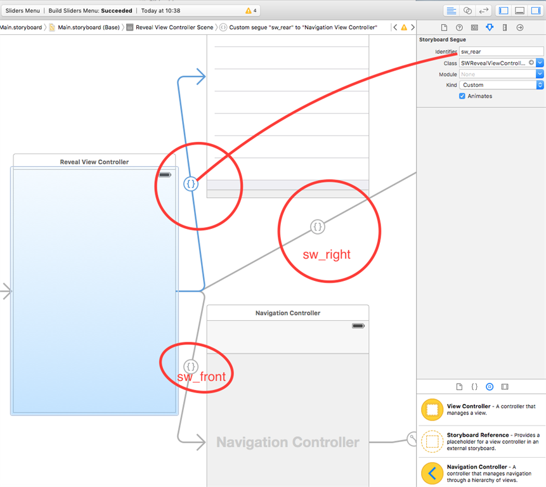The image size is (546, 487).
Task: Select the sw_front segue icon
Action: 191,367
